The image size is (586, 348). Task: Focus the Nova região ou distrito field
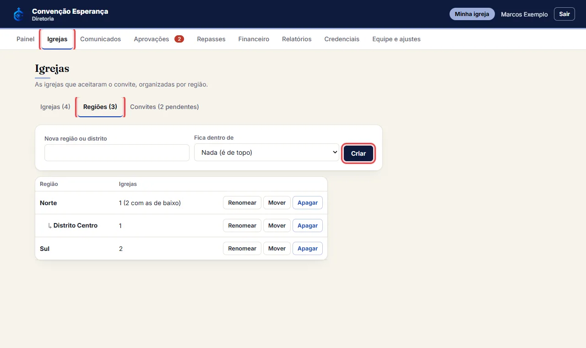117,152
